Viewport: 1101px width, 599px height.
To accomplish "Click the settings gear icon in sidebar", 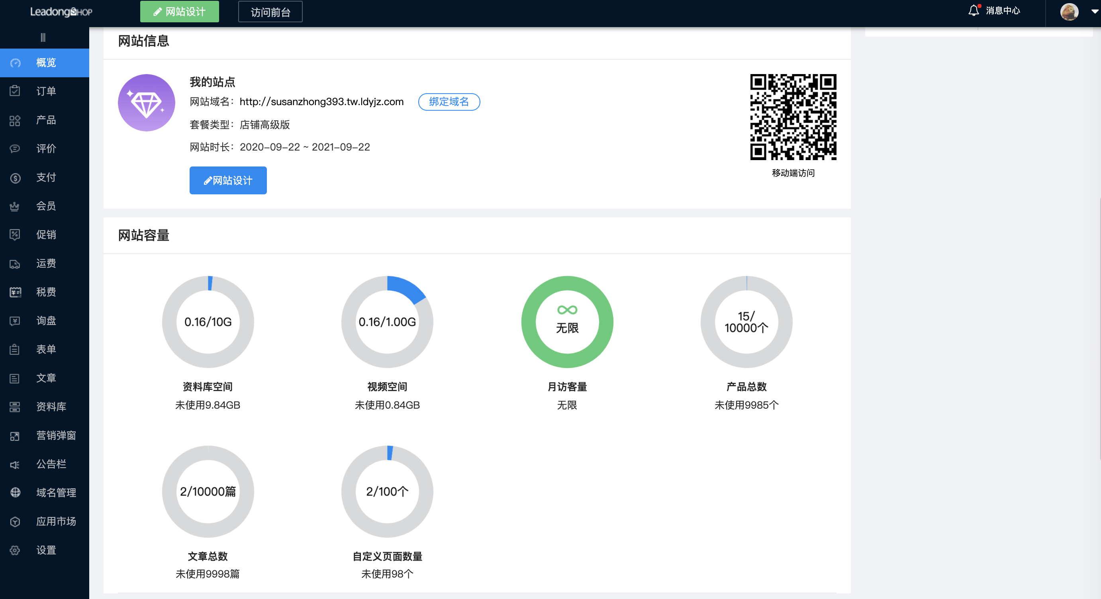I will [x=15, y=550].
